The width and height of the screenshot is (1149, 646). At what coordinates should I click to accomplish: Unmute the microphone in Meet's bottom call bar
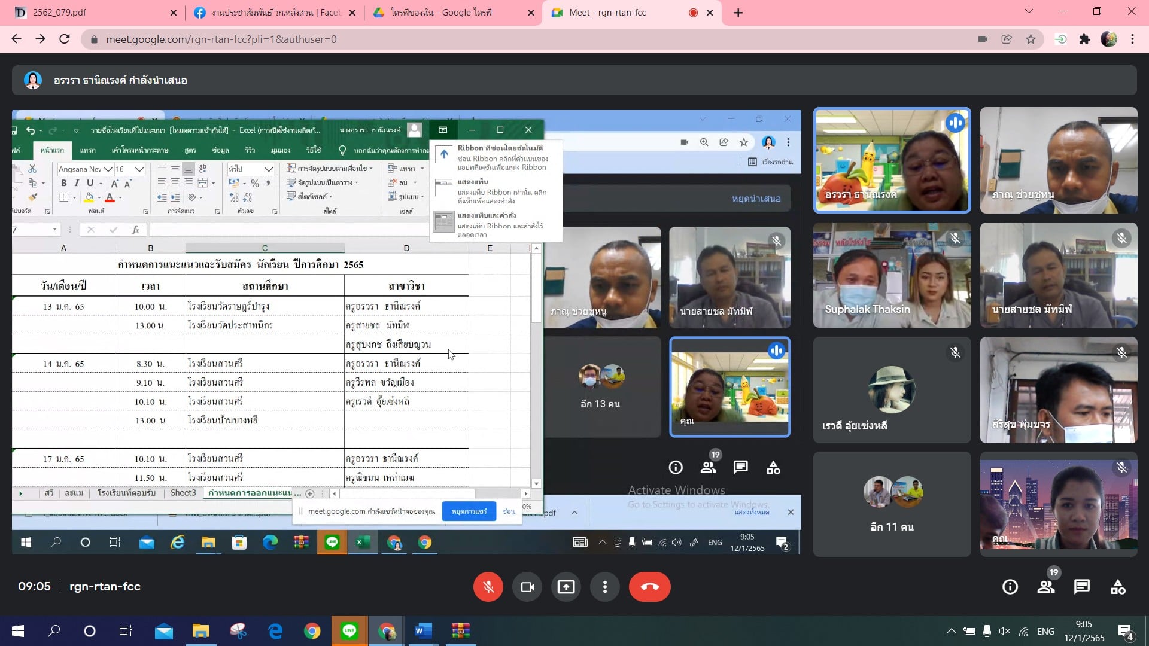tap(488, 587)
